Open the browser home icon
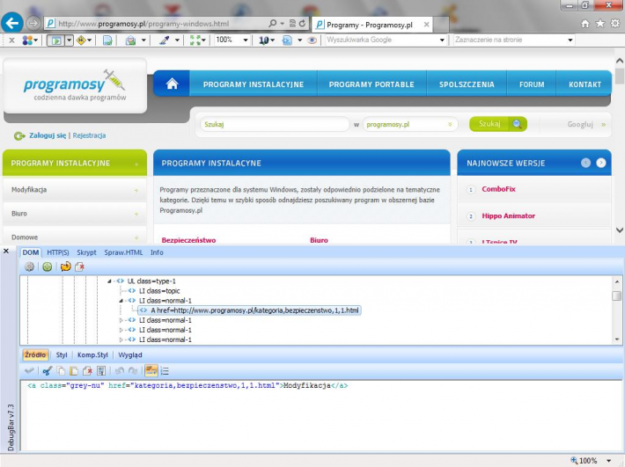625x467 pixels. point(585,24)
